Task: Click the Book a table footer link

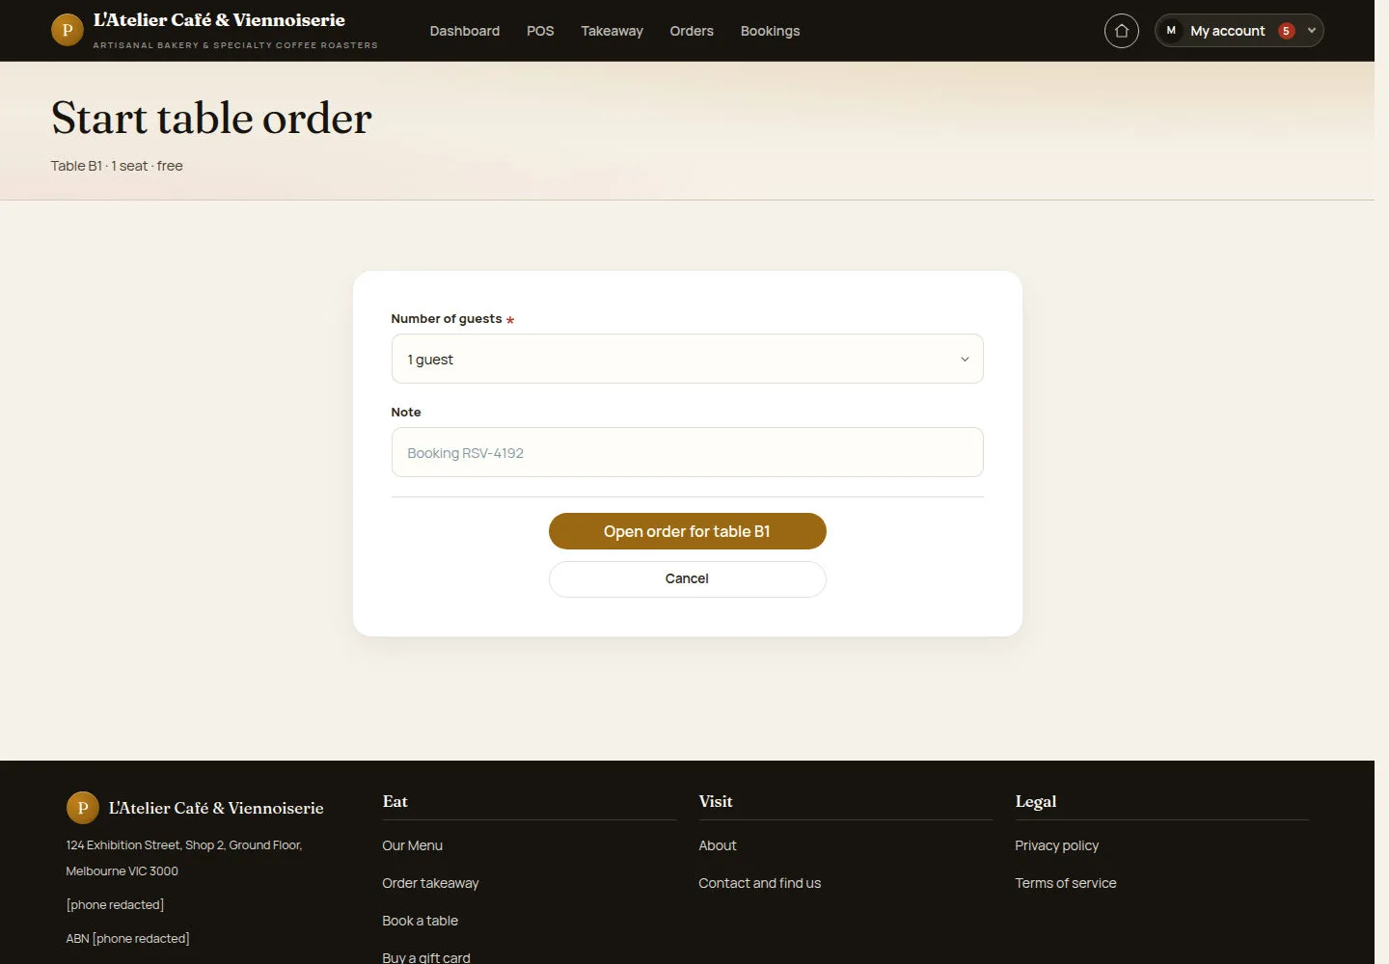Action: pos(420,921)
